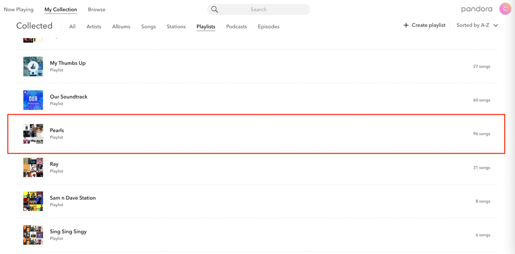The image size is (515, 254).
Task: Click Sam n Dave Station artwork
Action: point(33,201)
